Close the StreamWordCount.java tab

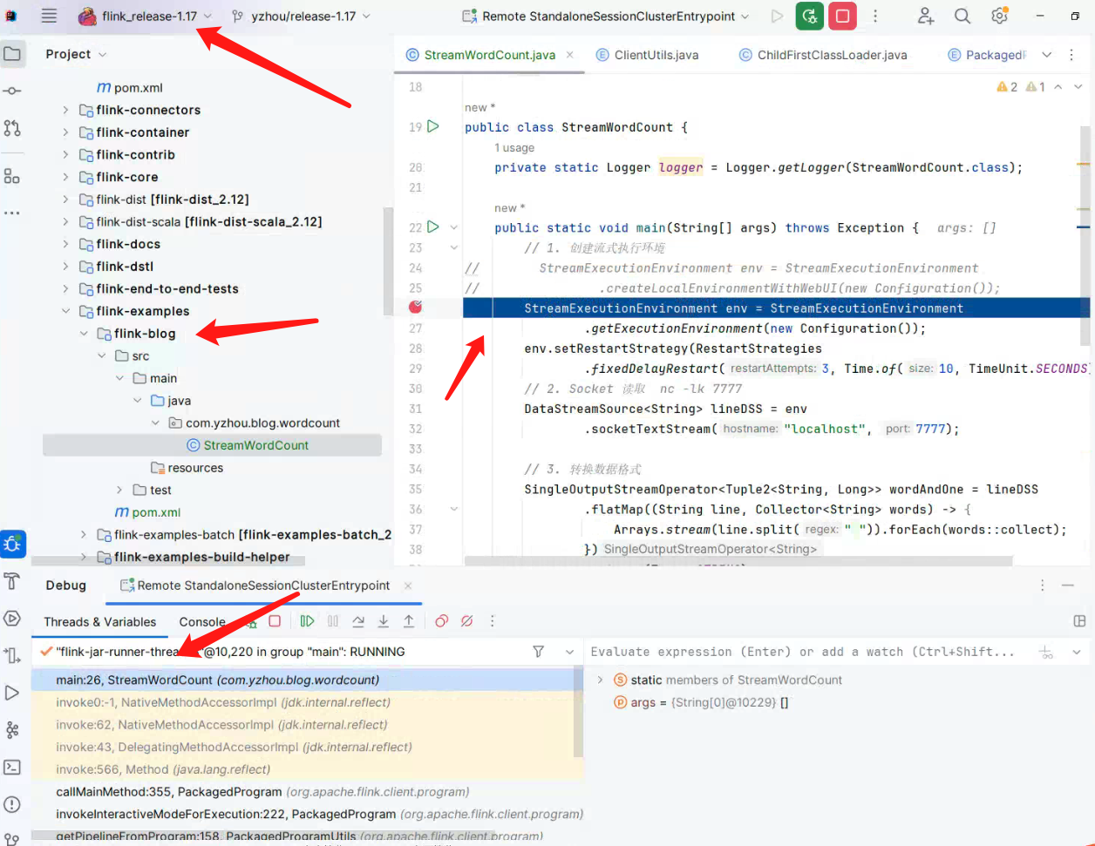coord(569,55)
